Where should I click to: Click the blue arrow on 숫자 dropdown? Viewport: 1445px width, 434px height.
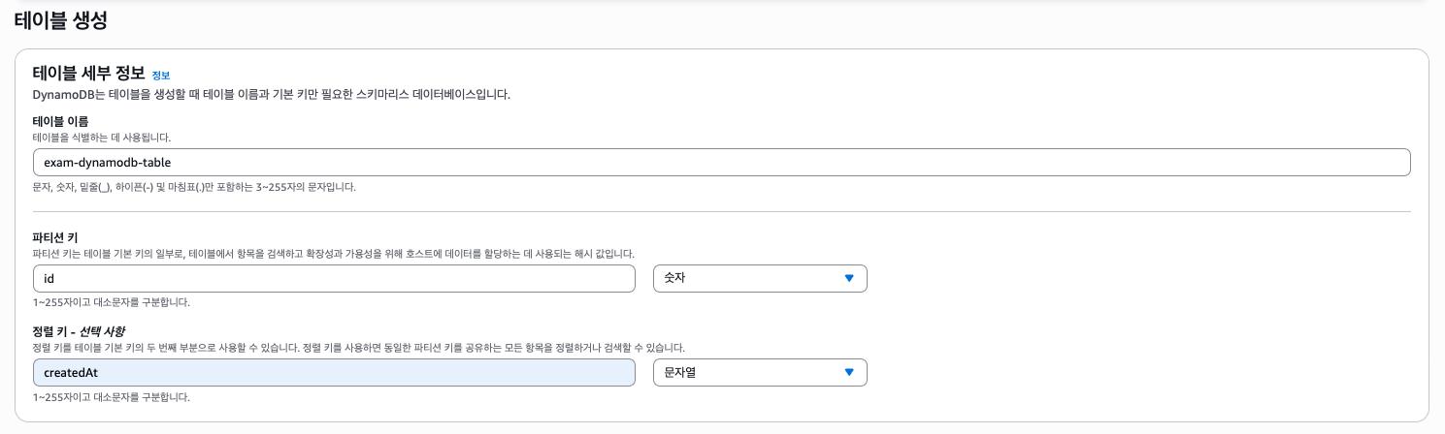[x=849, y=279]
